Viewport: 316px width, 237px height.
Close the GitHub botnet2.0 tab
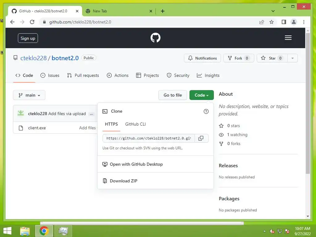(x=77, y=11)
